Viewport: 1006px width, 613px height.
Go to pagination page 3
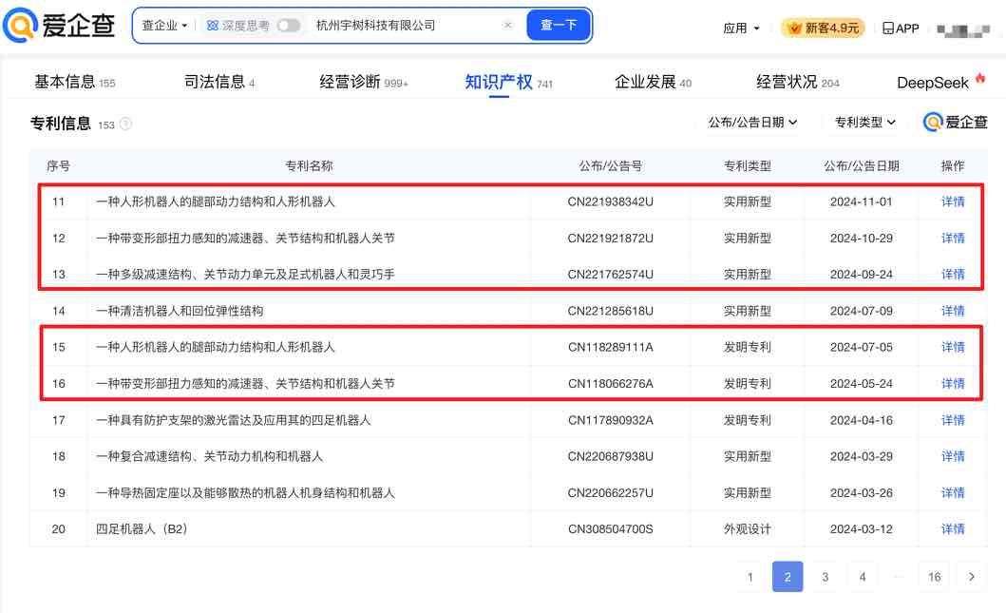(826, 577)
